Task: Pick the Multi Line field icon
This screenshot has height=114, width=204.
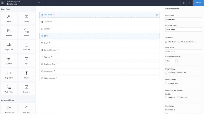Action: coord(27,45)
